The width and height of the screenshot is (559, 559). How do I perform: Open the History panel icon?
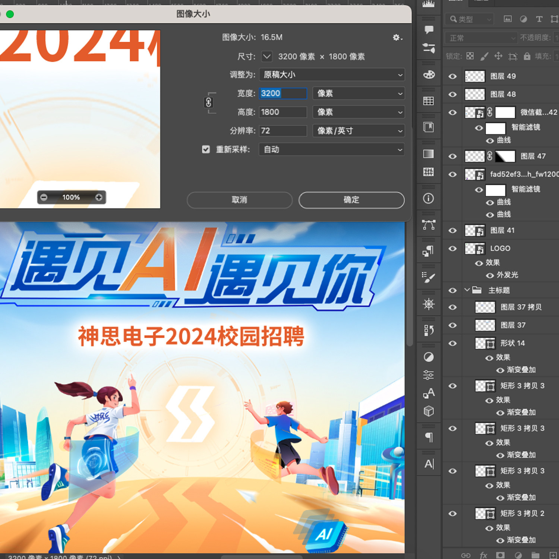pos(429,330)
